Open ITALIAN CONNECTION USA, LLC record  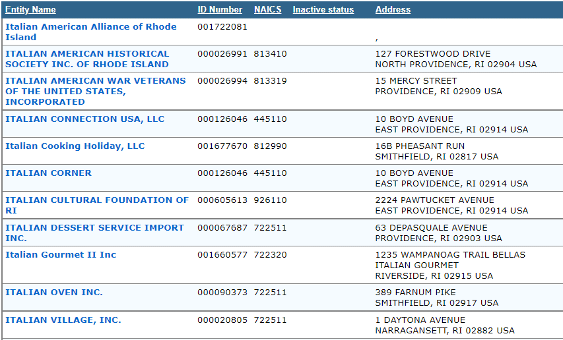[84, 119]
